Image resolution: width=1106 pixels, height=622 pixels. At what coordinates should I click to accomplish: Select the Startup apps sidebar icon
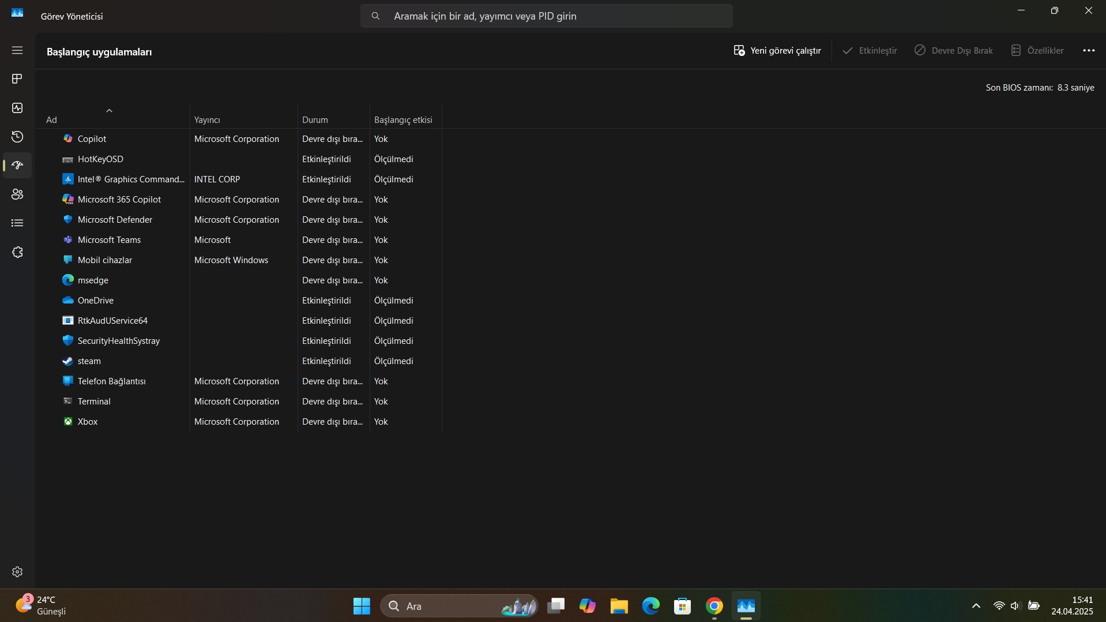coord(17,166)
